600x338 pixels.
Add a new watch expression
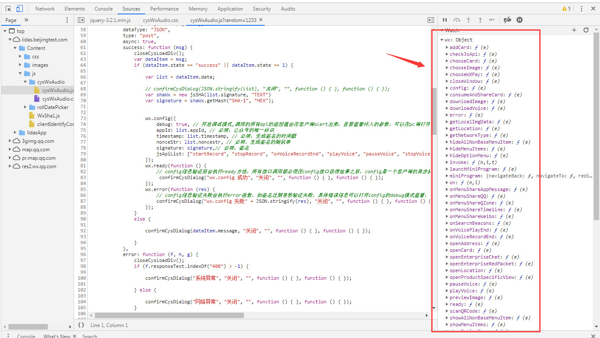click(574, 30)
